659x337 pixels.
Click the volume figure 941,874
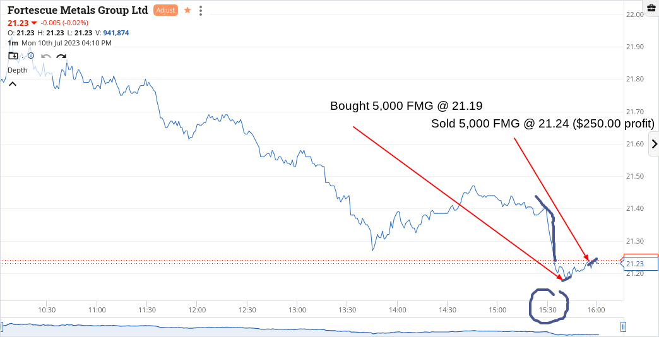click(116, 33)
